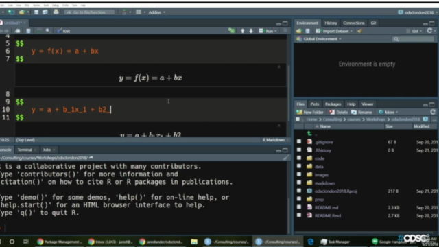Open Global Environment dropdown
The height and width of the screenshot is (247, 439).
[x=319, y=39]
